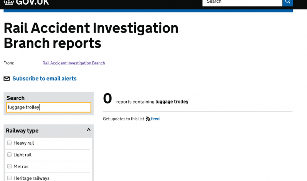Check the Heavy rail checkbox
Screen dimensions: 307x181
coord(9,143)
